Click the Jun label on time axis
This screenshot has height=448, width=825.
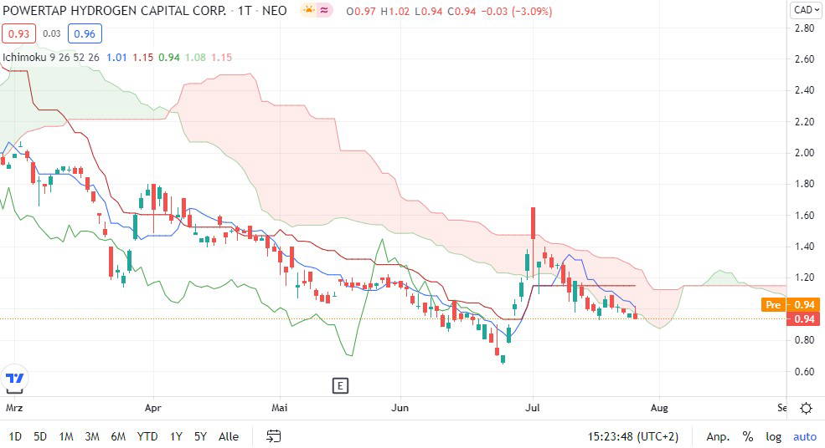[400, 408]
